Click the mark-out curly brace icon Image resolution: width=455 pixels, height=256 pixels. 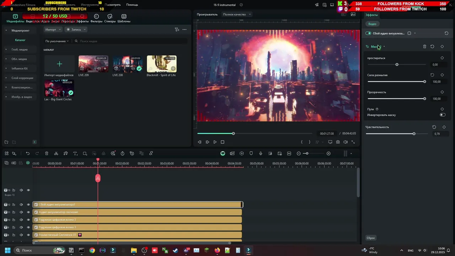[309, 142]
